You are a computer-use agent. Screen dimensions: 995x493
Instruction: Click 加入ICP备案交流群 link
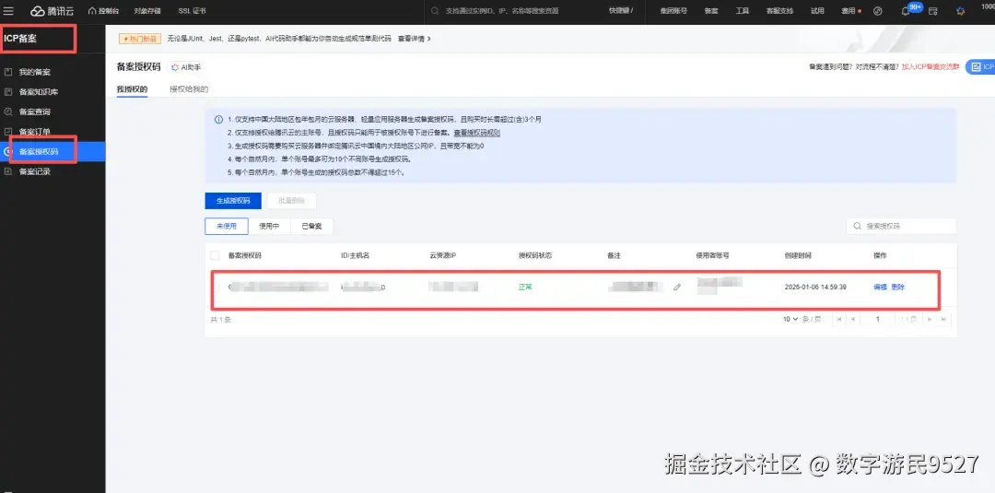[x=931, y=66]
